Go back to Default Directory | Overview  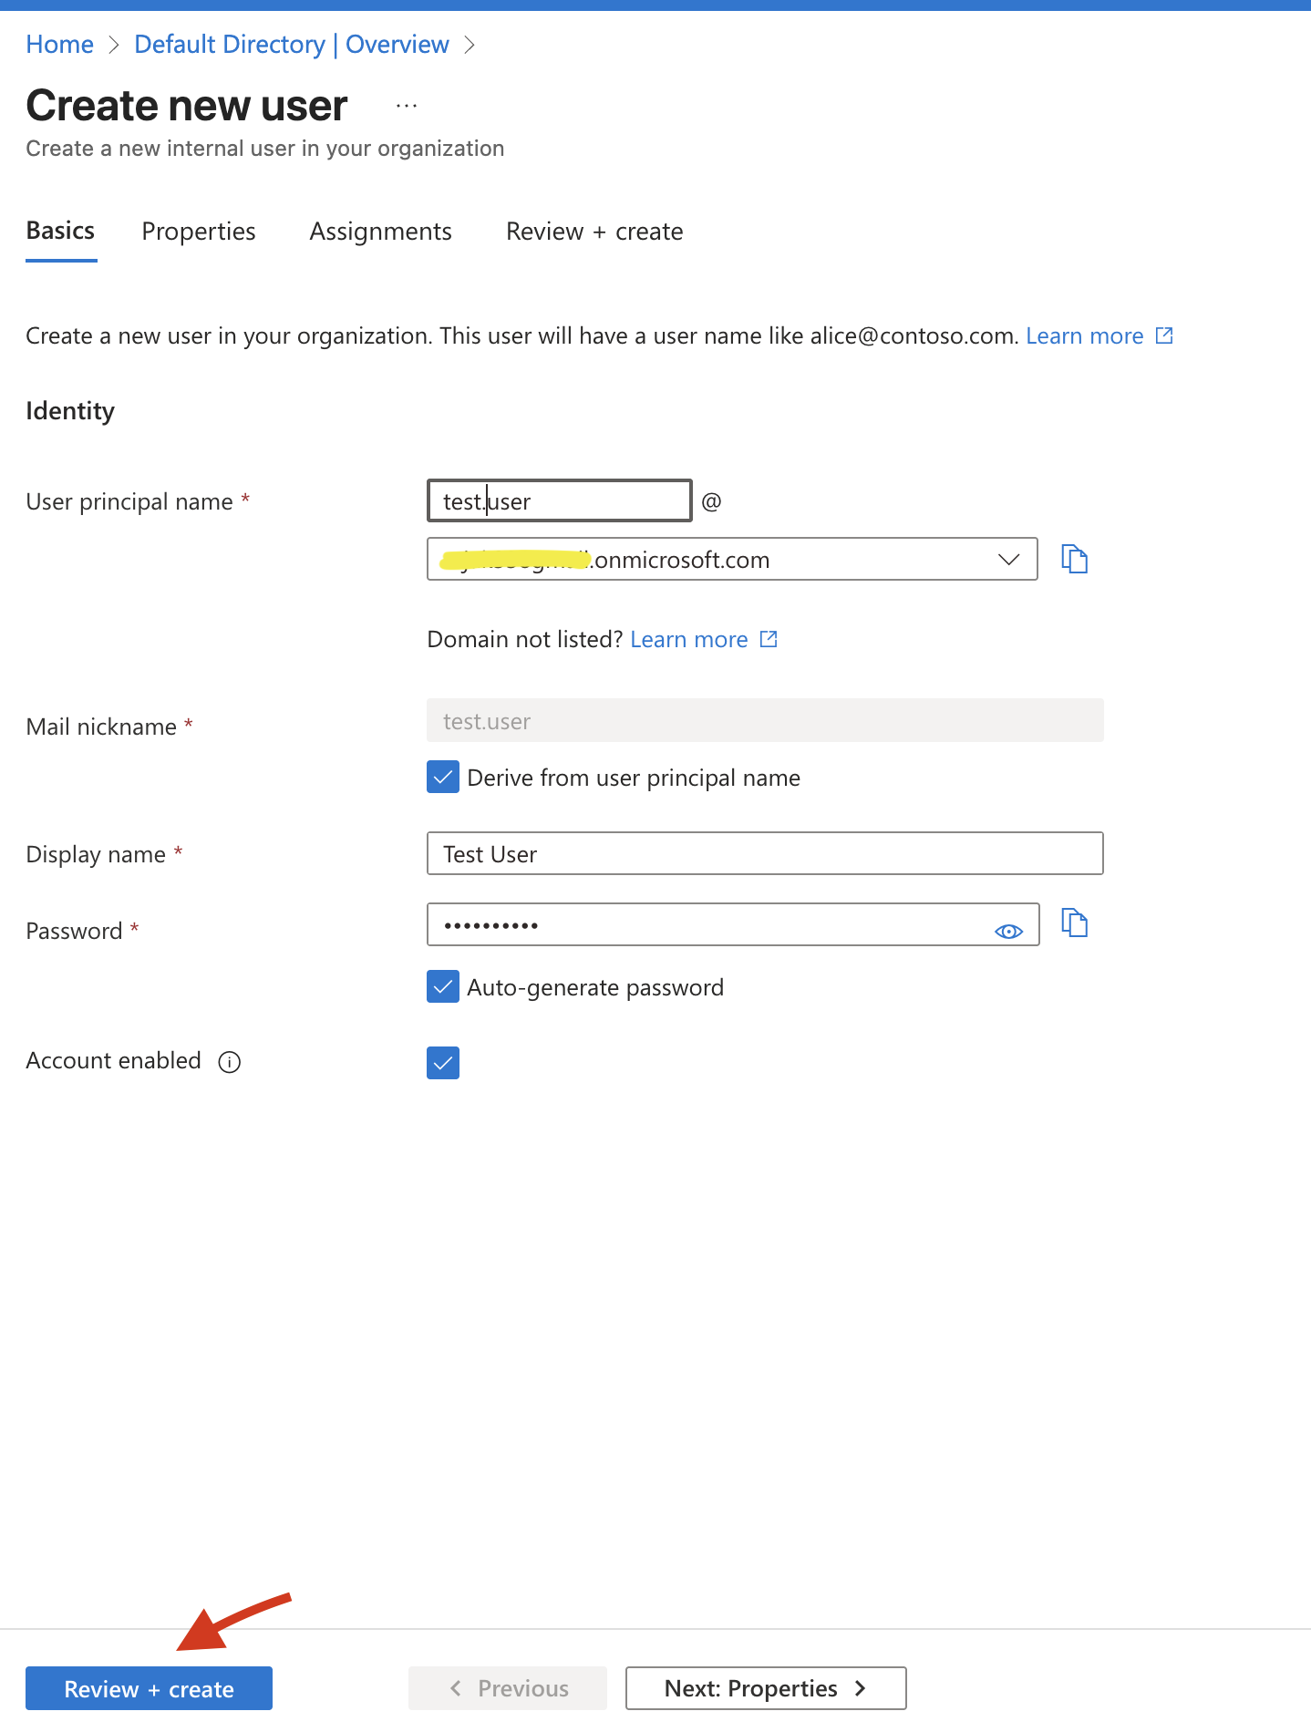tap(292, 44)
